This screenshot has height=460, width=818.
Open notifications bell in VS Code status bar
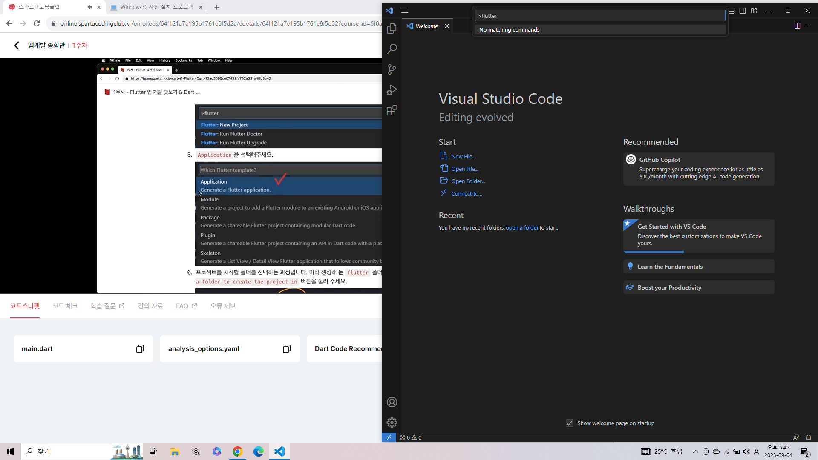point(809,437)
